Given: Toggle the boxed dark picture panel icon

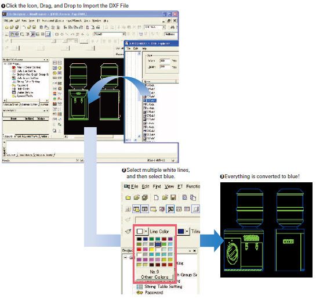Looking at the screenshot, I should click(x=170, y=209).
